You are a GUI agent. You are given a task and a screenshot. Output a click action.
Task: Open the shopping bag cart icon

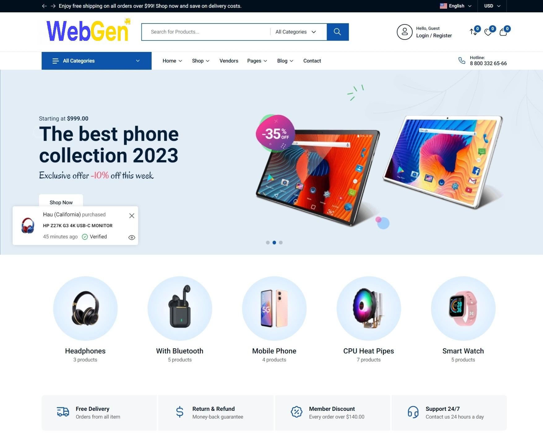pyautogui.click(x=503, y=32)
